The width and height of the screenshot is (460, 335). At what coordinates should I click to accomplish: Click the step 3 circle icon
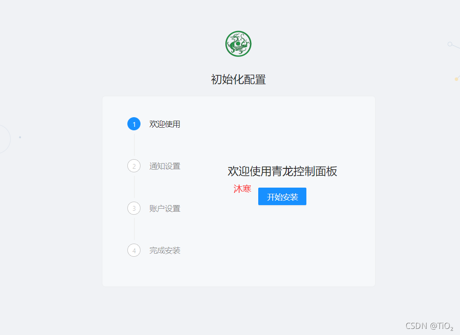pos(134,208)
